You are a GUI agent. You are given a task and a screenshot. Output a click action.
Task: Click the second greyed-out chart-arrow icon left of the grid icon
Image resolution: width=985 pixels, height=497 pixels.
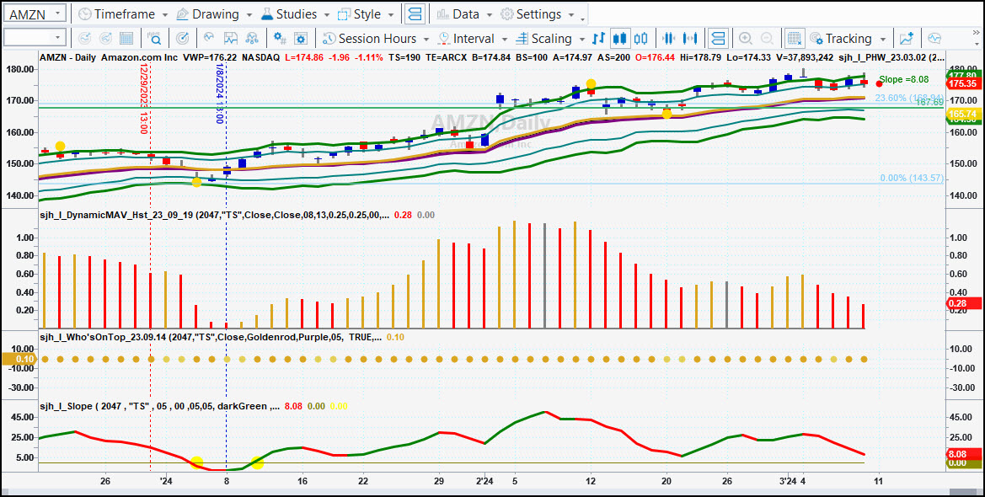[105, 39]
